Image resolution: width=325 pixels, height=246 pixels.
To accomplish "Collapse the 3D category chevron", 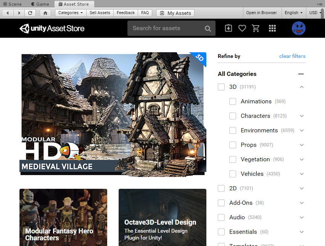I will (x=302, y=87).
